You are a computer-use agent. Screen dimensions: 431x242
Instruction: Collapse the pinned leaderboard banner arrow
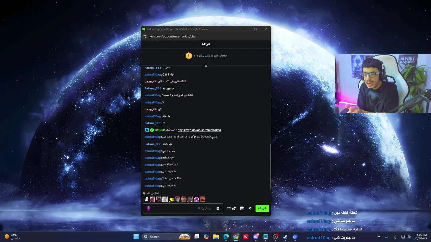(x=206, y=65)
